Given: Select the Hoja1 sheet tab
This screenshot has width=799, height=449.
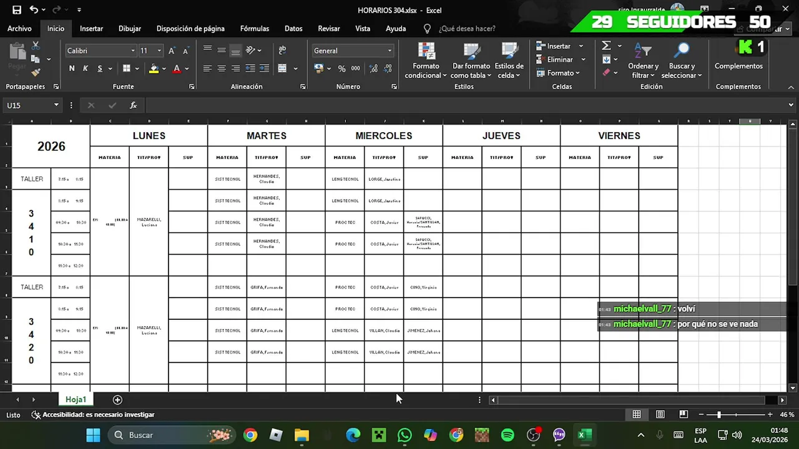Looking at the screenshot, I should coord(76,400).
